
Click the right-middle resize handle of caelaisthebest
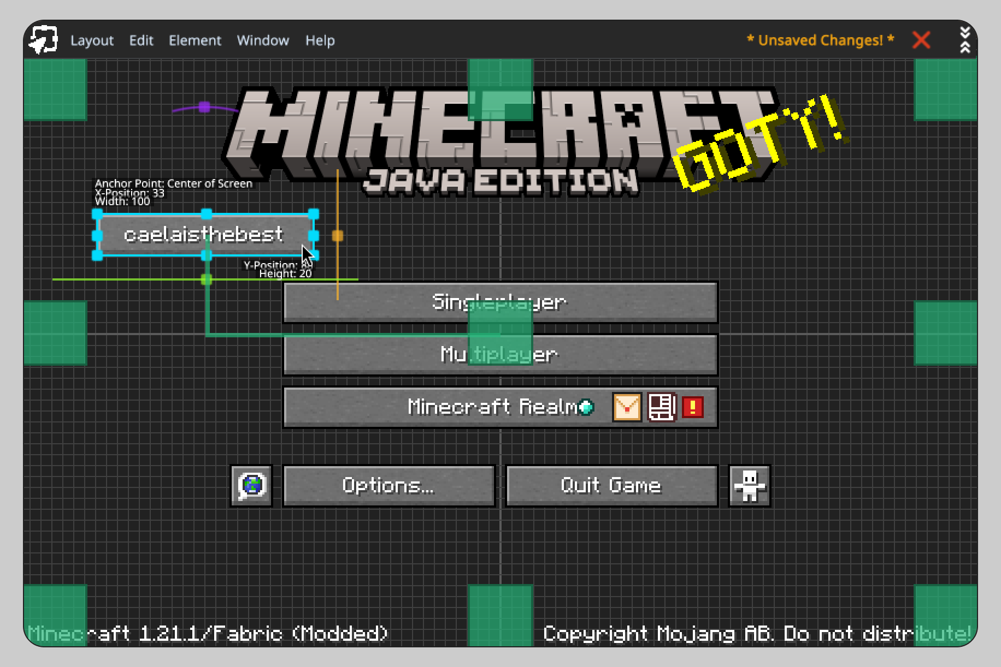click(x=314, y=235)
